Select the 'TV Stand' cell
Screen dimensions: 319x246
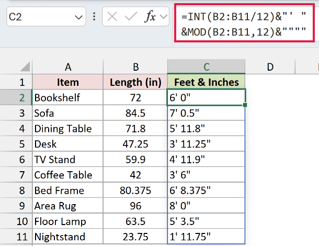pos(68,160)
